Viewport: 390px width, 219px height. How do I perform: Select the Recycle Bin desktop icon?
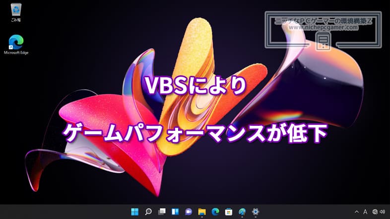click(16, 12)
